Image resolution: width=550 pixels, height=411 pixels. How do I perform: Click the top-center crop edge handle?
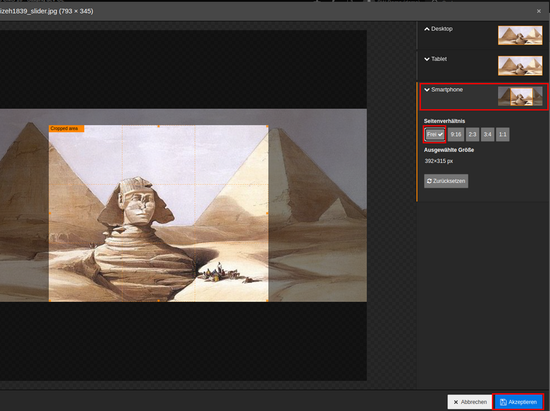(x=158, y=126)
